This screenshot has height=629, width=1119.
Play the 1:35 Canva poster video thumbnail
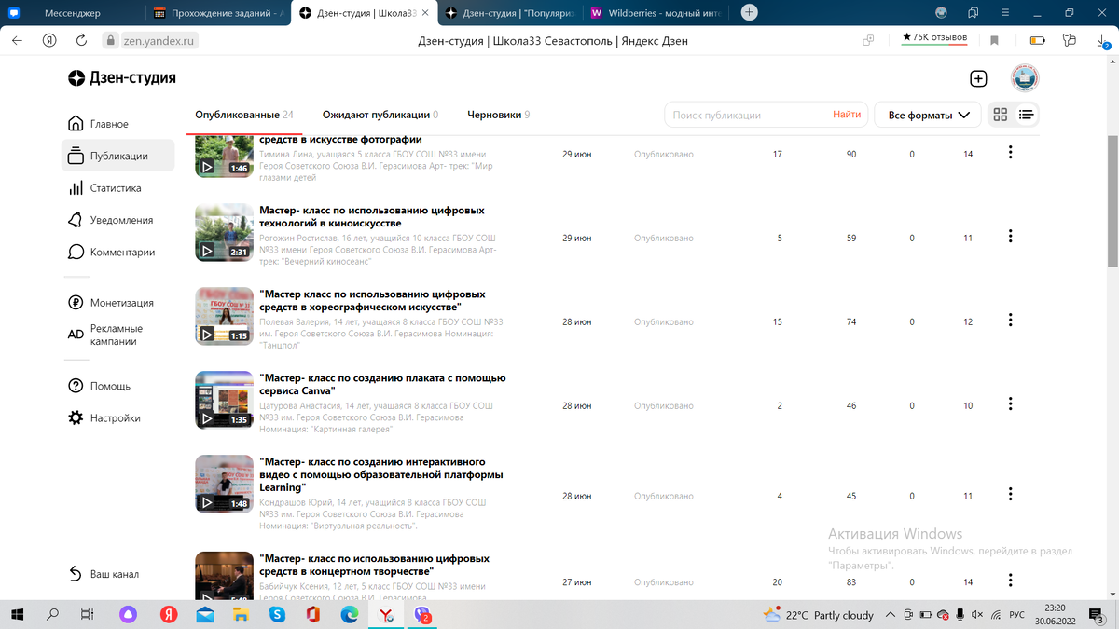224,400
